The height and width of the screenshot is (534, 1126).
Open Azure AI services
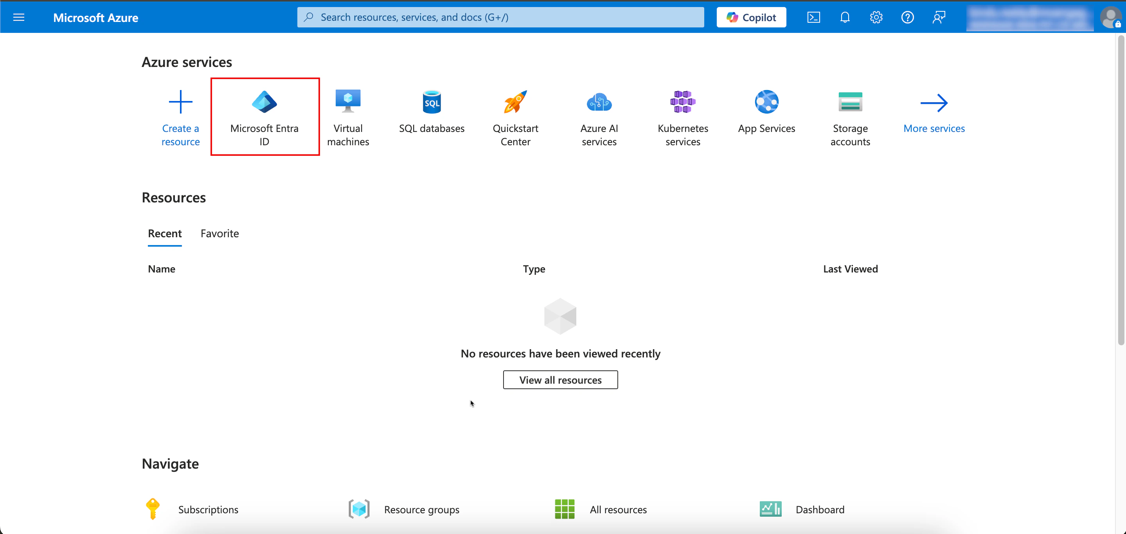(599, 116)
